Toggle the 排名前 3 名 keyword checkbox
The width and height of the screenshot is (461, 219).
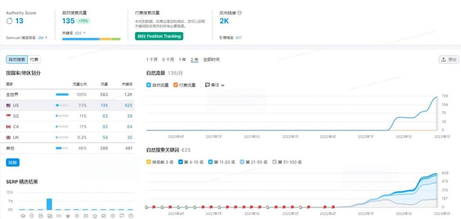click(x=149, y=162)
